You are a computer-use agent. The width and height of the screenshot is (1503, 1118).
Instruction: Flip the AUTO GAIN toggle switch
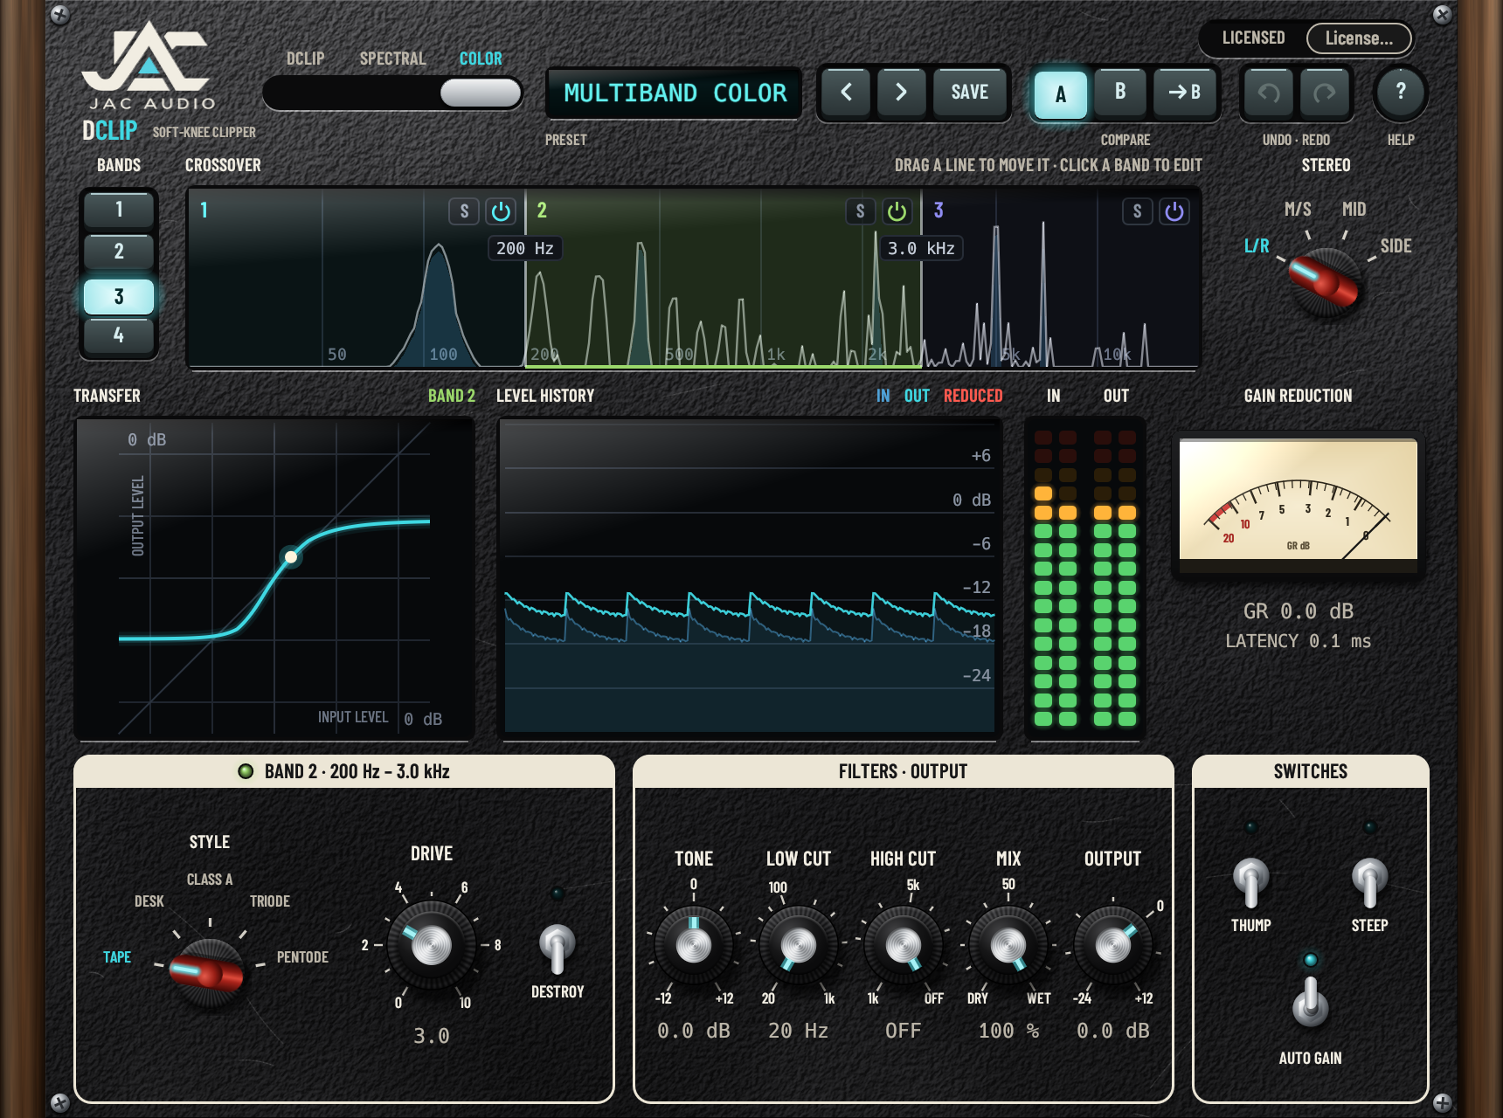(x=1310, y=1003)
